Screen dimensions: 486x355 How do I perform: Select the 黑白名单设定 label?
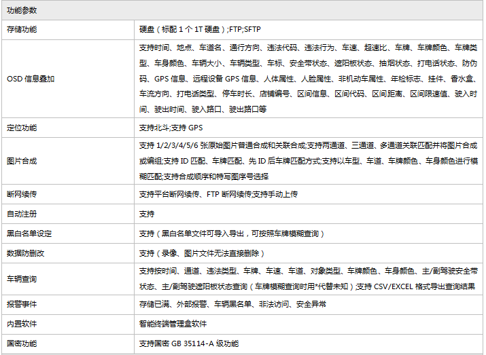[x=29, y=233]
